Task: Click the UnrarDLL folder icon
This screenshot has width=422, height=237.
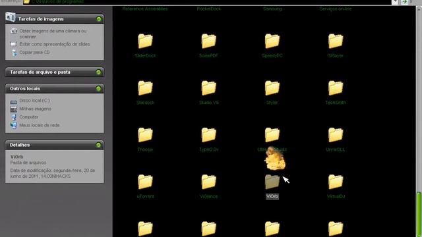Action: click(336, 135)
